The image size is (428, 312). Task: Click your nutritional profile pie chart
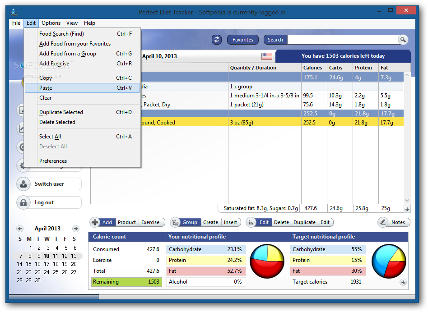[267, 261]
